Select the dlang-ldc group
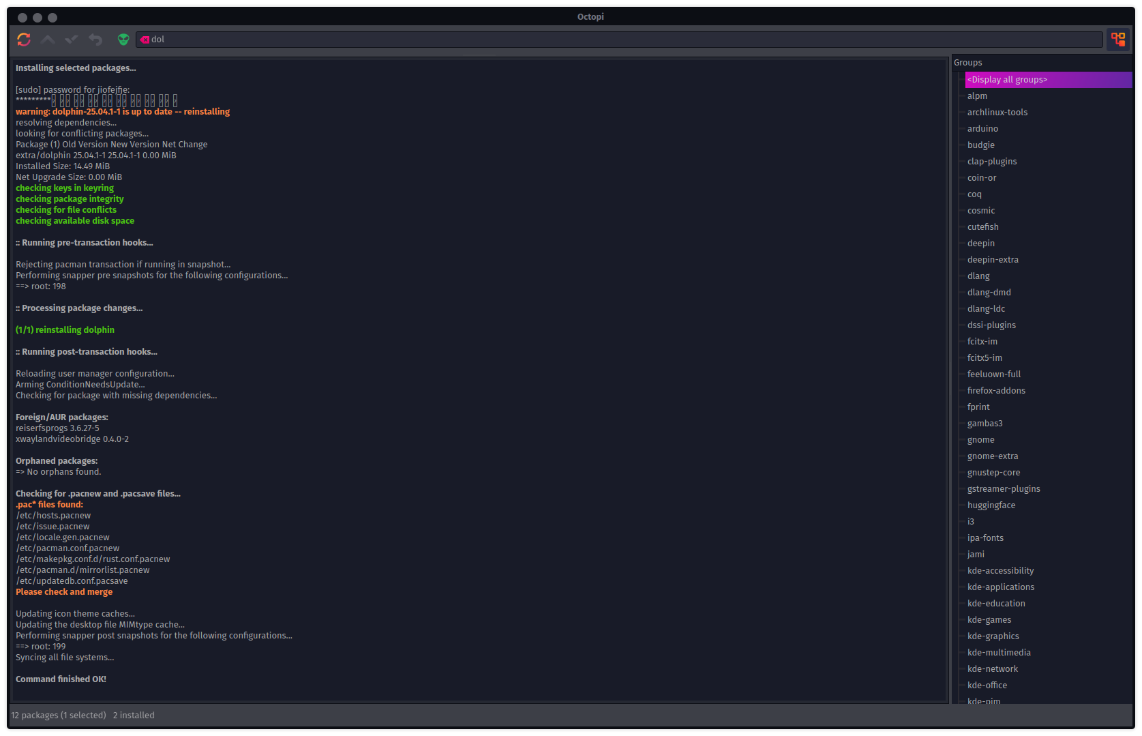Screen dimensions: 1142x736 (x=1049, y=309)
